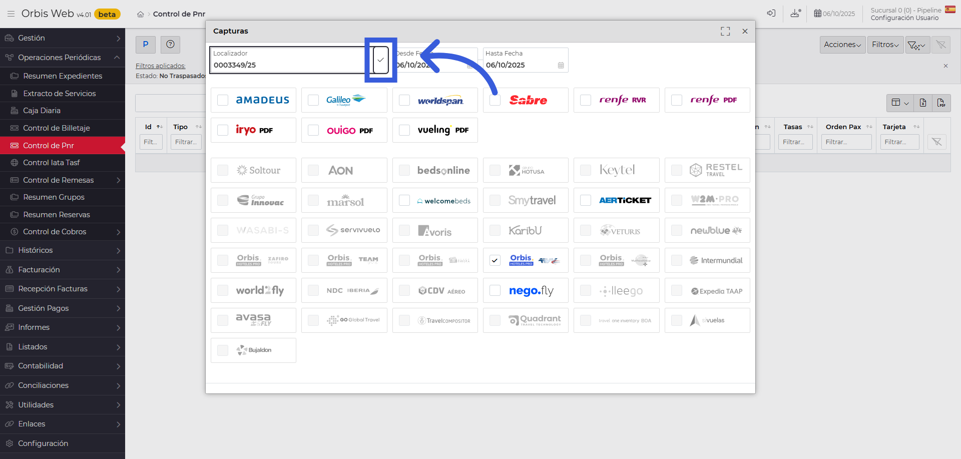961x459 pixels.
Task: Expand the Contabilidad section
Action: (63, 366)
